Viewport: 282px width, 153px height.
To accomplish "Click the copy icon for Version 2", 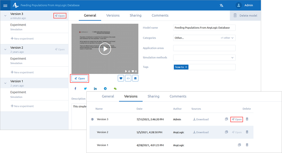I will [226, 132].
